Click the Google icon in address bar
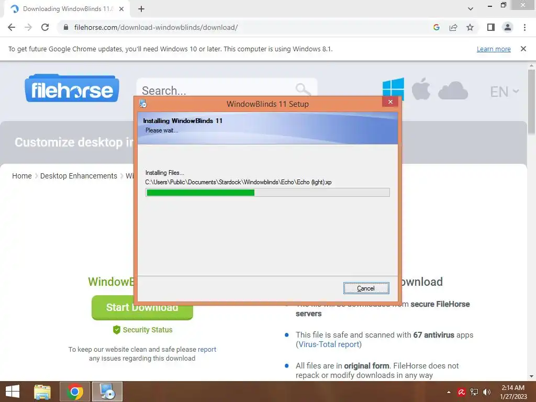The height and width of the screenshot is (402, 536). (436, 27)
